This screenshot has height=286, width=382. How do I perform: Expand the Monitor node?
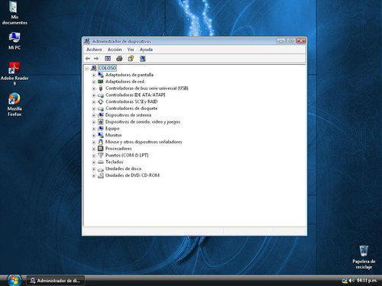click(93, 136)
